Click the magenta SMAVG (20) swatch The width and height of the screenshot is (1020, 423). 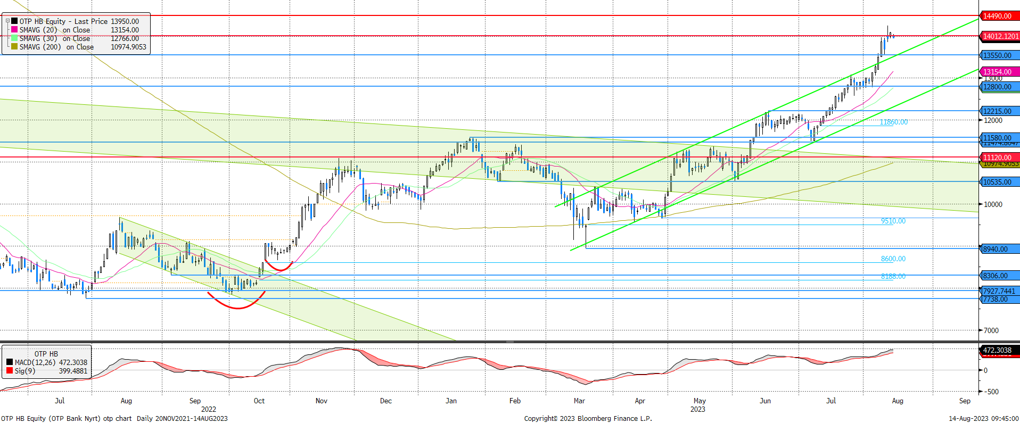click(14, 30)
